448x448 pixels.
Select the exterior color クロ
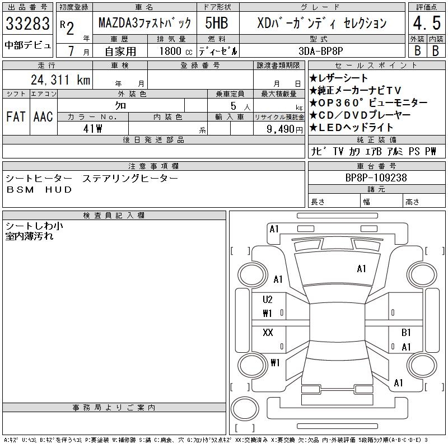[x=120, y=106]
